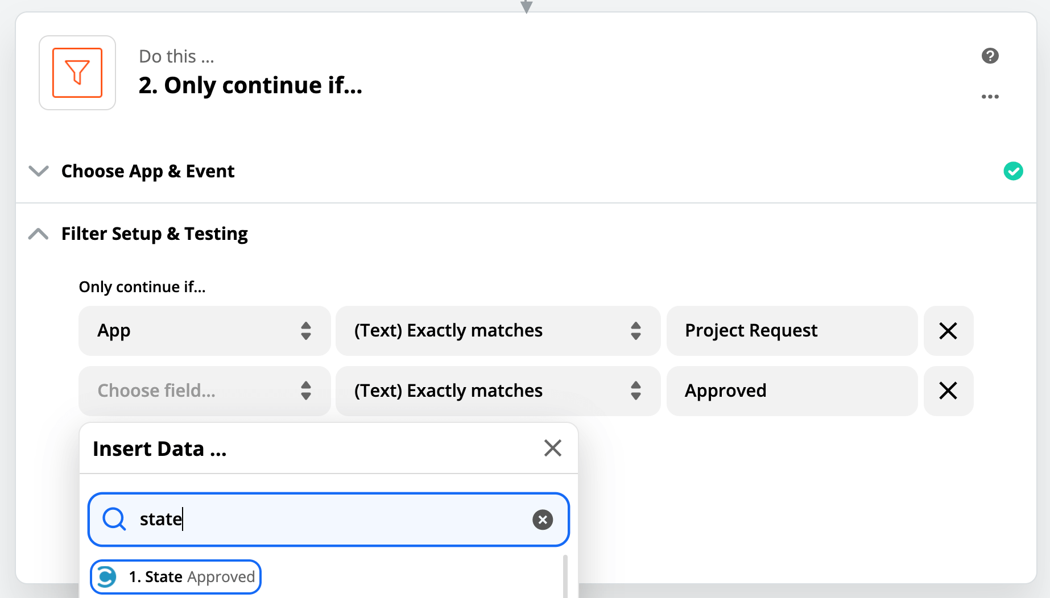Click the search magnifier icon

(114, 519)
